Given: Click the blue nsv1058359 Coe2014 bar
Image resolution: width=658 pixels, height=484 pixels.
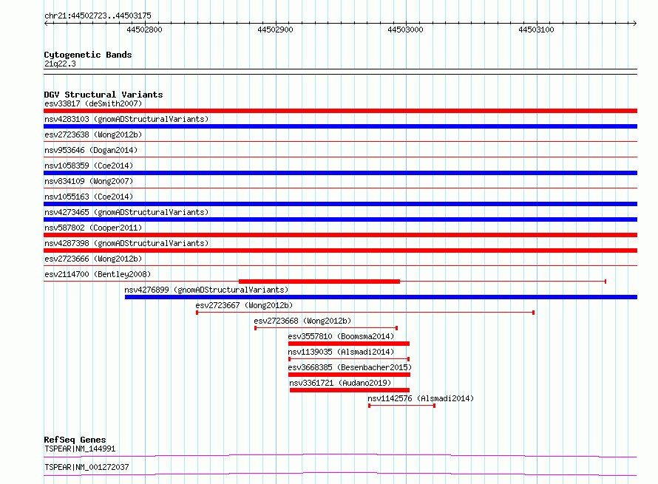Looking at the screenshot, I should click(340, 173).
